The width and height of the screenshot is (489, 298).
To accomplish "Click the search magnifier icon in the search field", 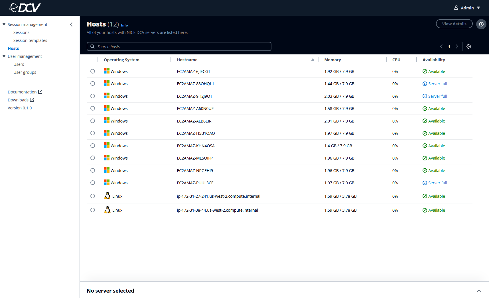I will [x=92, y=46].
